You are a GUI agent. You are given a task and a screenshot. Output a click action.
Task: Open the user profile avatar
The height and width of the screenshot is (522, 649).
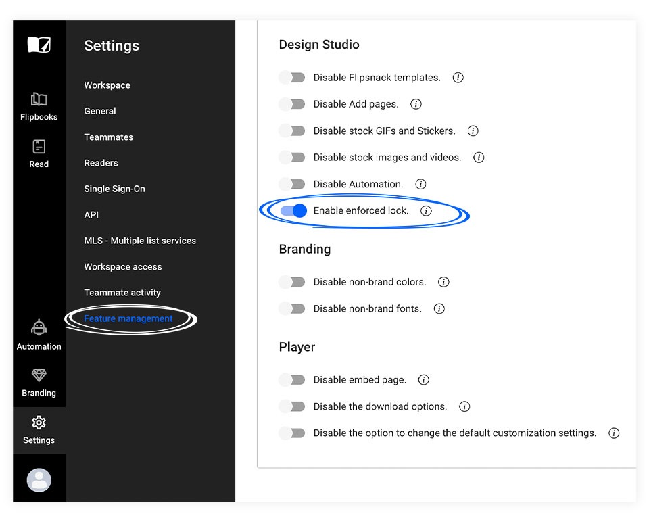pos(39,480)
